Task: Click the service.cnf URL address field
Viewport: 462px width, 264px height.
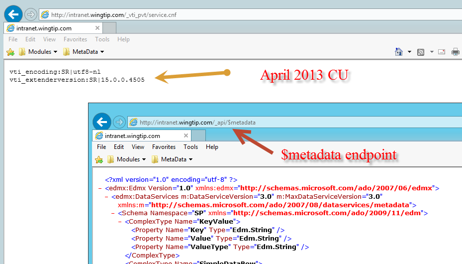Action: [251, 15]
